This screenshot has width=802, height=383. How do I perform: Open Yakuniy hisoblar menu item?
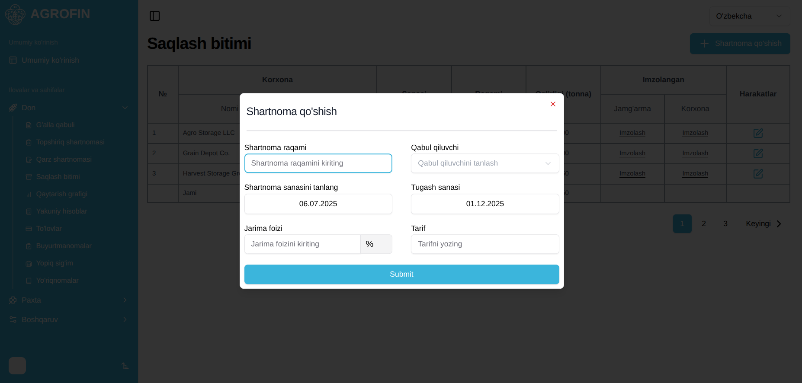click(x=61, y=211)
